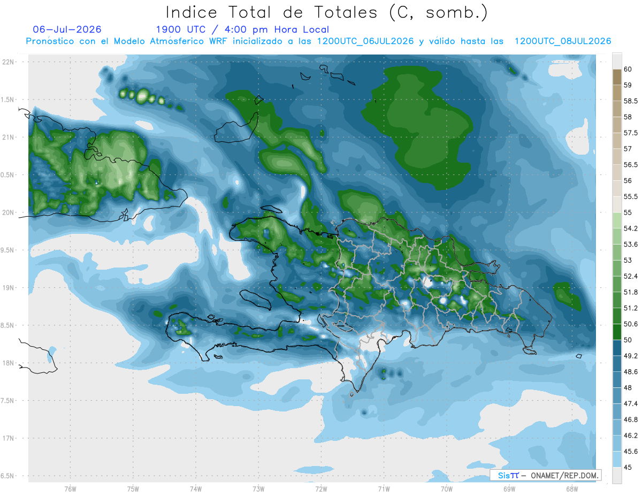Click the "55.5" legend value
The height and width of the screenshot is (496, 642).
pos(630,197)
